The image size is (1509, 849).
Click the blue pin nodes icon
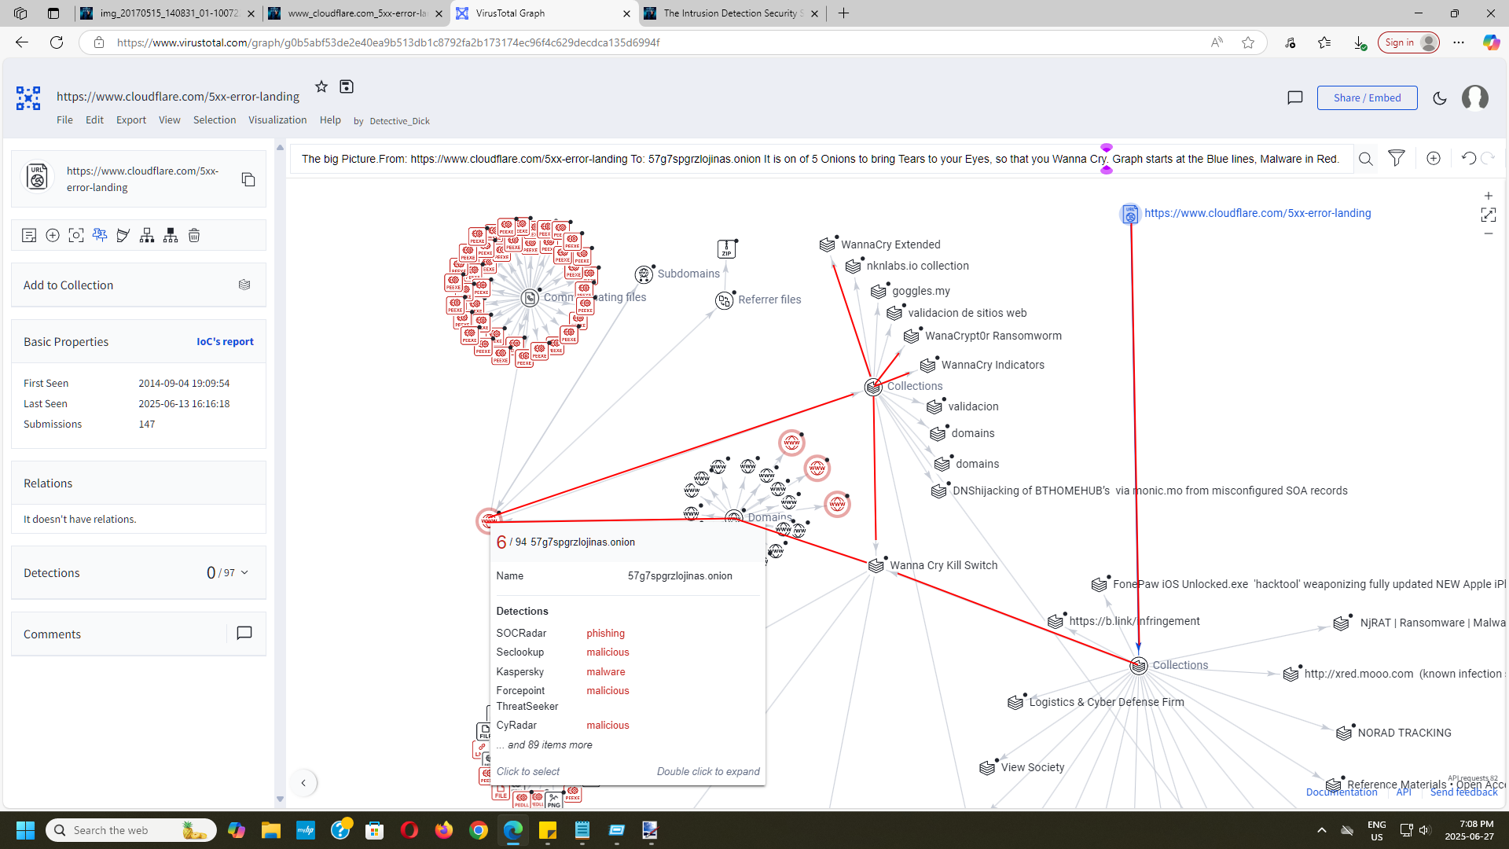(x=100, y=235)
